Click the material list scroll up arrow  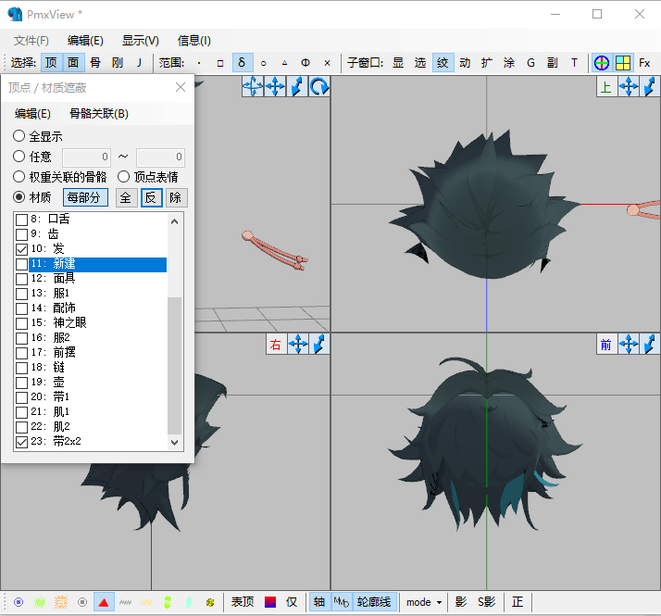[x=175, y=221]
